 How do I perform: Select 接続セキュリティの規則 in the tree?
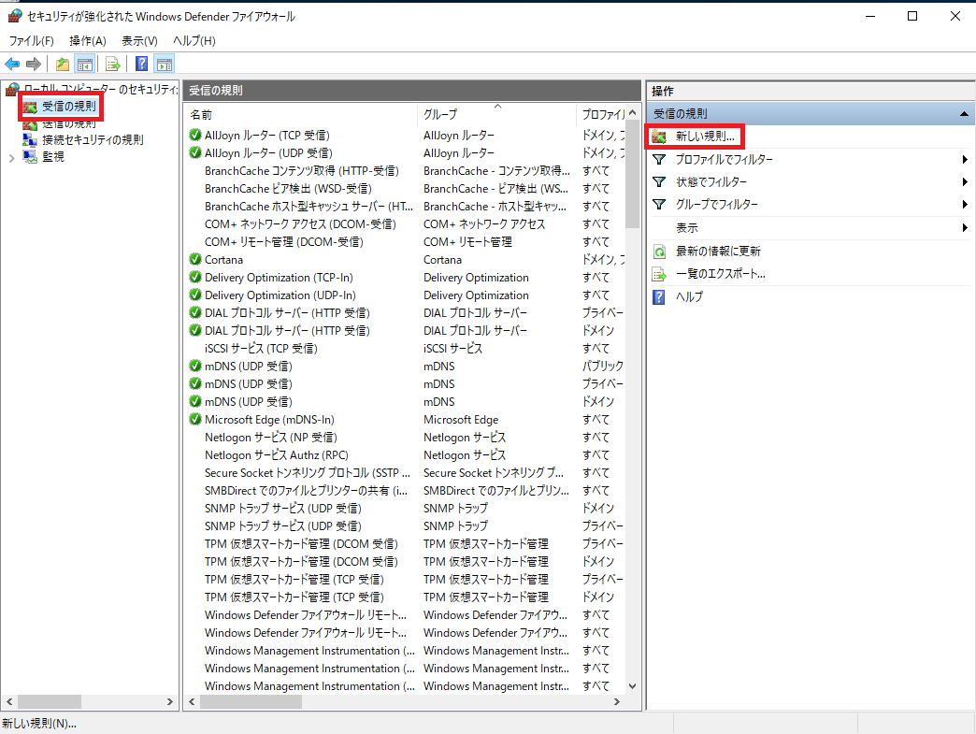(x=93, y=140)
